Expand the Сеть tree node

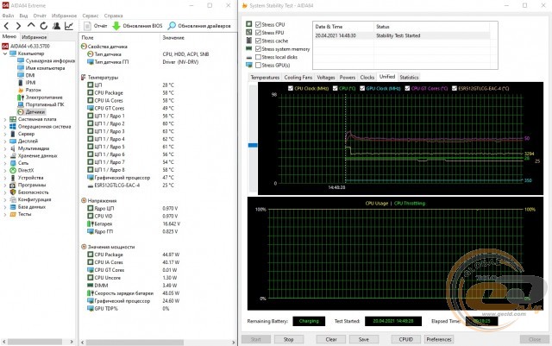click(5, 163)
